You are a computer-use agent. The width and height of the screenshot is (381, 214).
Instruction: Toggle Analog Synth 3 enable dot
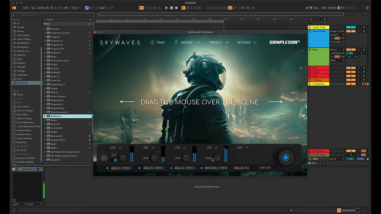[171, 168]
